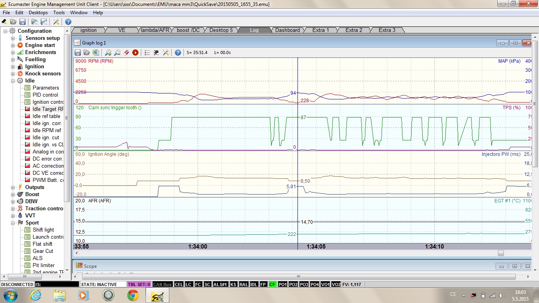Open Shift light under Sport
This screenshot has height=303, width=539.
(x=43, y=230)
